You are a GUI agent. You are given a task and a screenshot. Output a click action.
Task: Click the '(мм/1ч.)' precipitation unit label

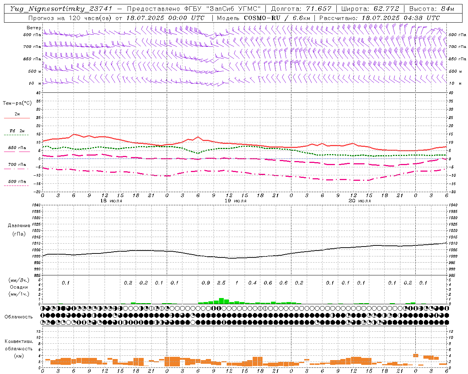click(x=19, y=294)
